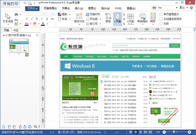The image size is (196, 135).
Task: Click the magnifier zoom-out icon in left panel
Action: (36, 127)
